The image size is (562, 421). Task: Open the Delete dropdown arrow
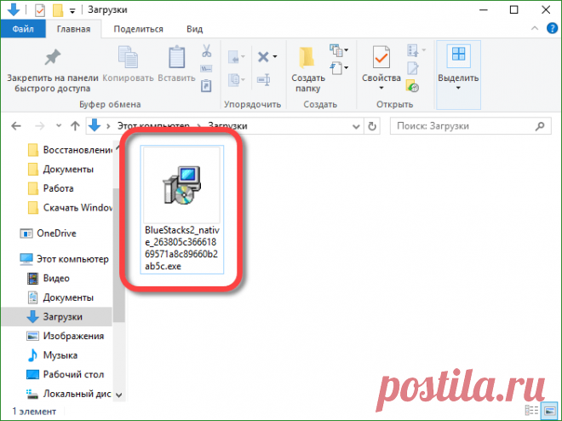[x=275, y=56]
